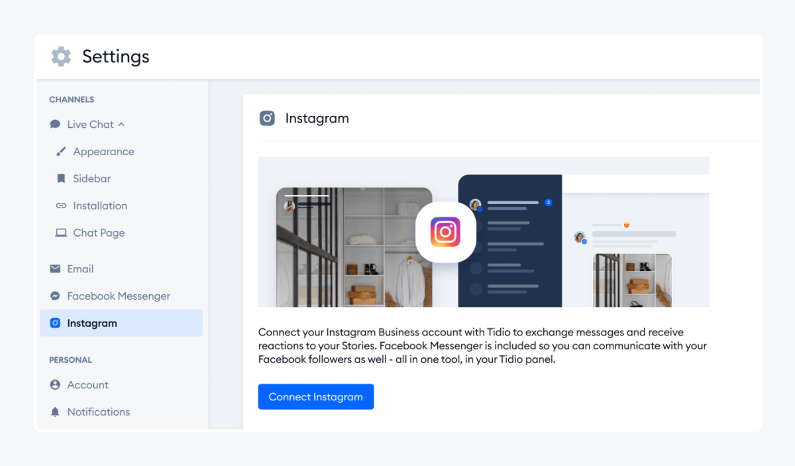Click the wardrobe story preview image
This screenshot has height=466, width=795.
[x=354, y=247]
